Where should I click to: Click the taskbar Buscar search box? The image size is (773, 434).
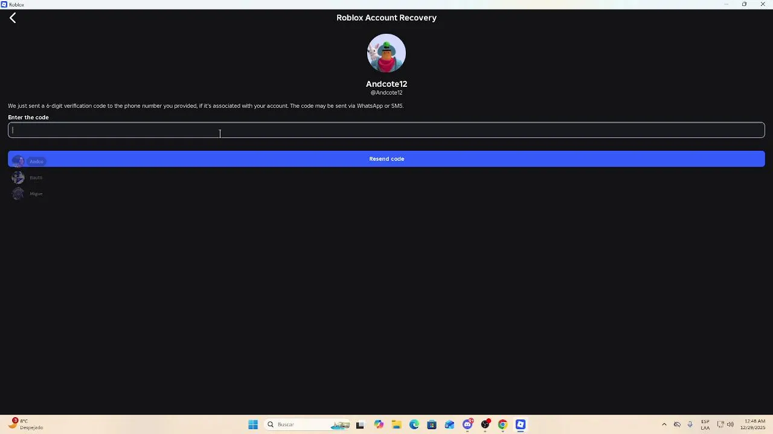click(308, 424)
